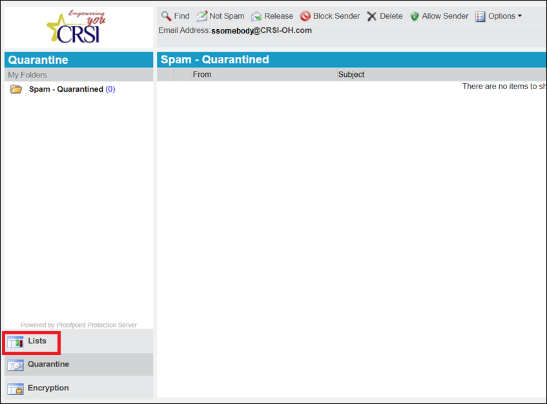Click the (0) message count link
The height and width of the screenshot is (404, 547).
[x=110, y=89]
